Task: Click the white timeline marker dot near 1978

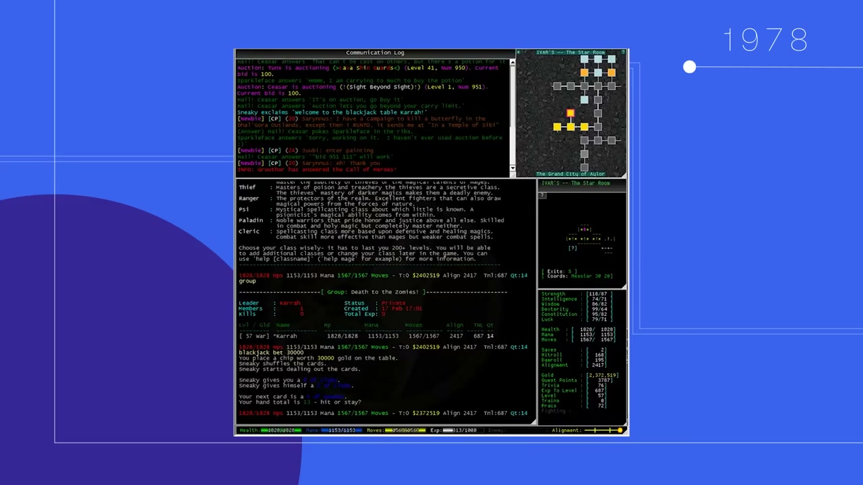Action: coord(689,67)
